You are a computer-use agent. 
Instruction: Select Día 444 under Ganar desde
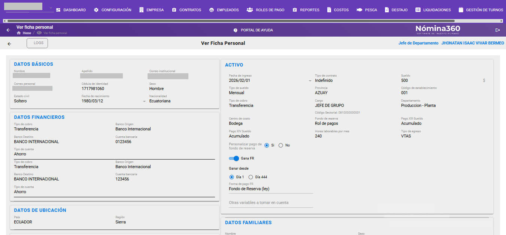coord(251,177)
